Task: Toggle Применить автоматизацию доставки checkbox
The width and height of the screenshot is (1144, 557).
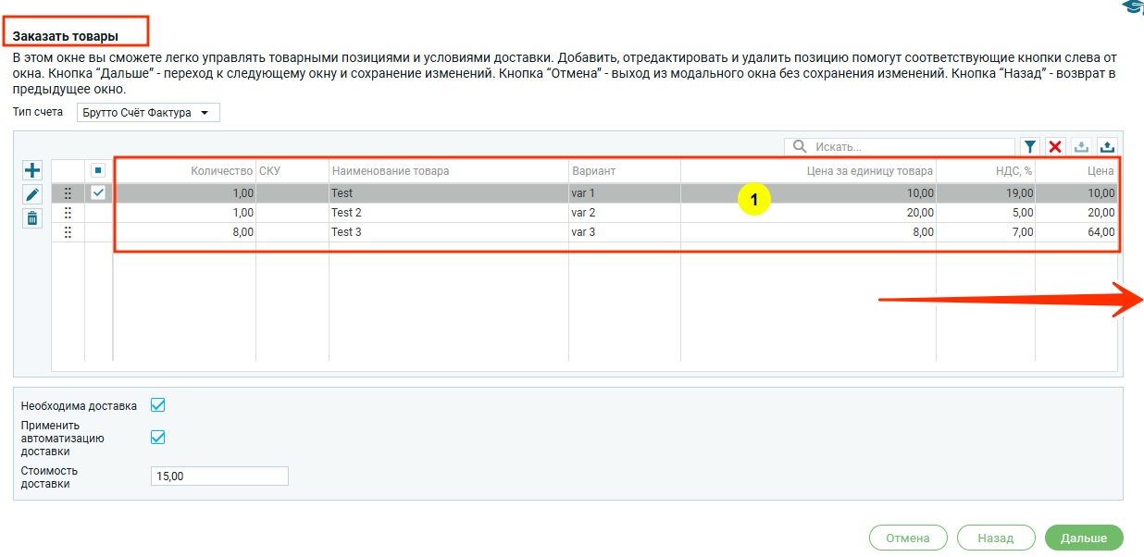Action: click(157, 438)
